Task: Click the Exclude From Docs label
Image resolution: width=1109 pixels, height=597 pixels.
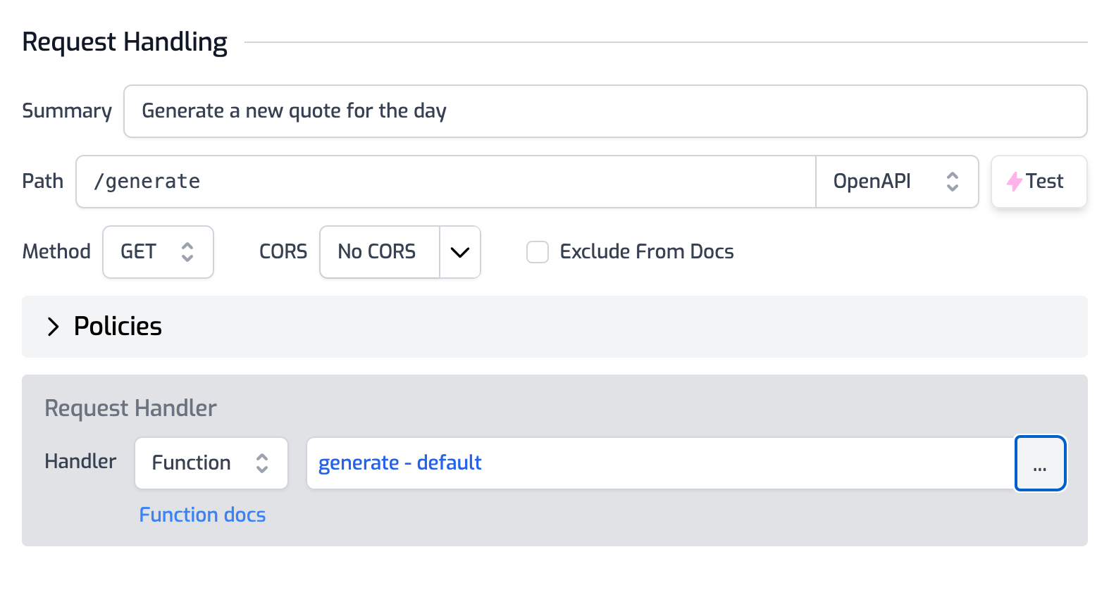Action: [646, 252]
